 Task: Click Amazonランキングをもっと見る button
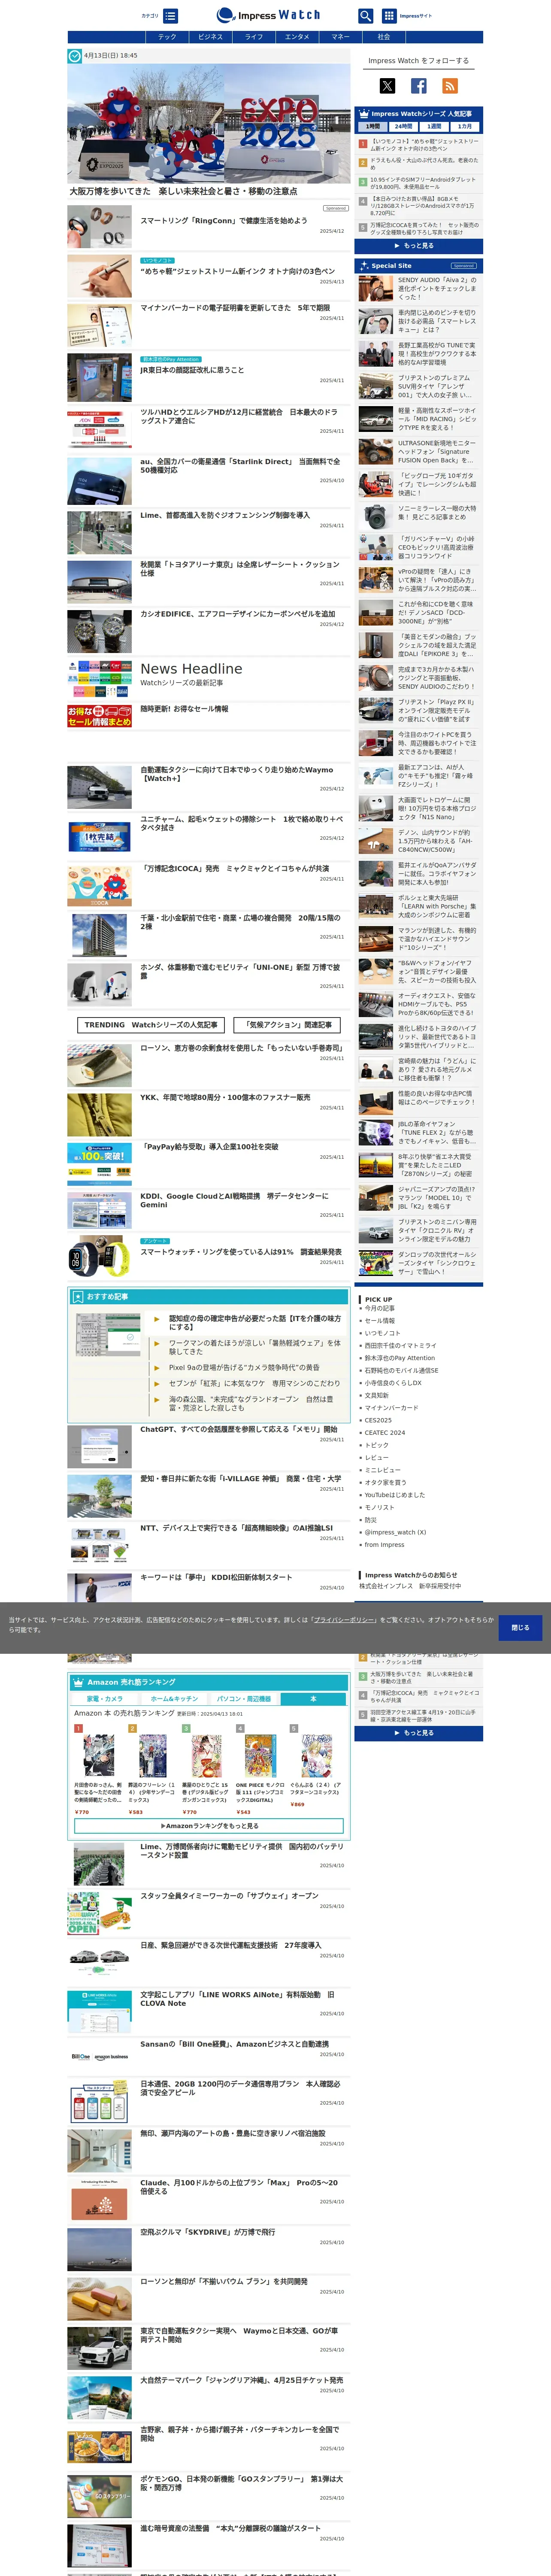(x=209, y=1826)
